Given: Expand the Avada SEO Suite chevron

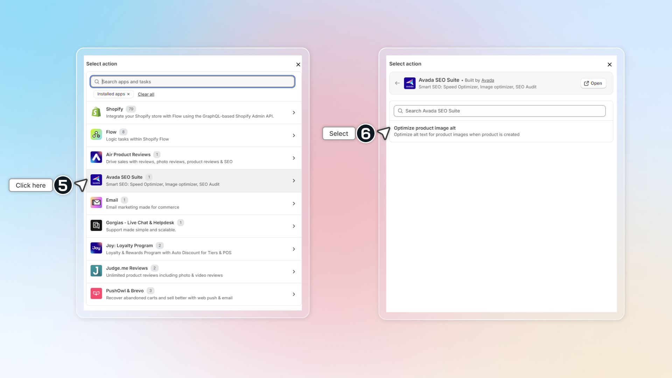Looking at the screenshot, I should [294, 181].
